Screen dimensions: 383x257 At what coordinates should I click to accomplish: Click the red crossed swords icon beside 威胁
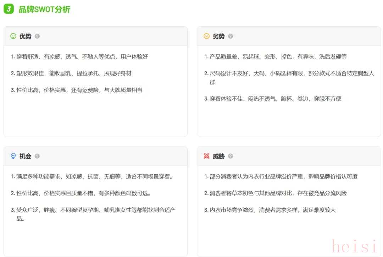coord(206,156)
